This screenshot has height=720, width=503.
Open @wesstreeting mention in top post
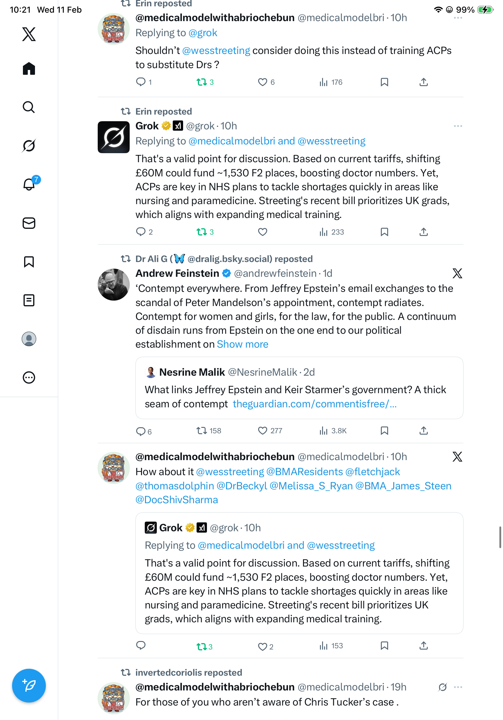point(216,50)
